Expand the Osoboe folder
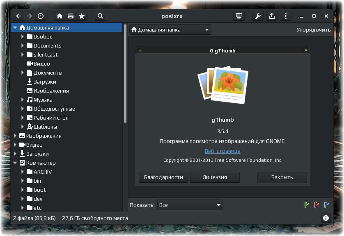344x236 pixels. [23, 36]
